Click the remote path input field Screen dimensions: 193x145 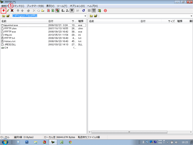tap(145, 16)
